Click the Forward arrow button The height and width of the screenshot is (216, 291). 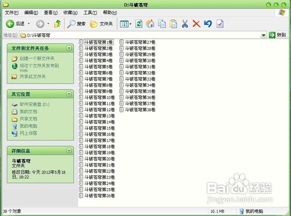coord(40,24)
